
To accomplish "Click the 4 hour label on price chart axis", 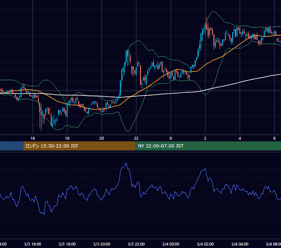I will click(x=240, y=138).
